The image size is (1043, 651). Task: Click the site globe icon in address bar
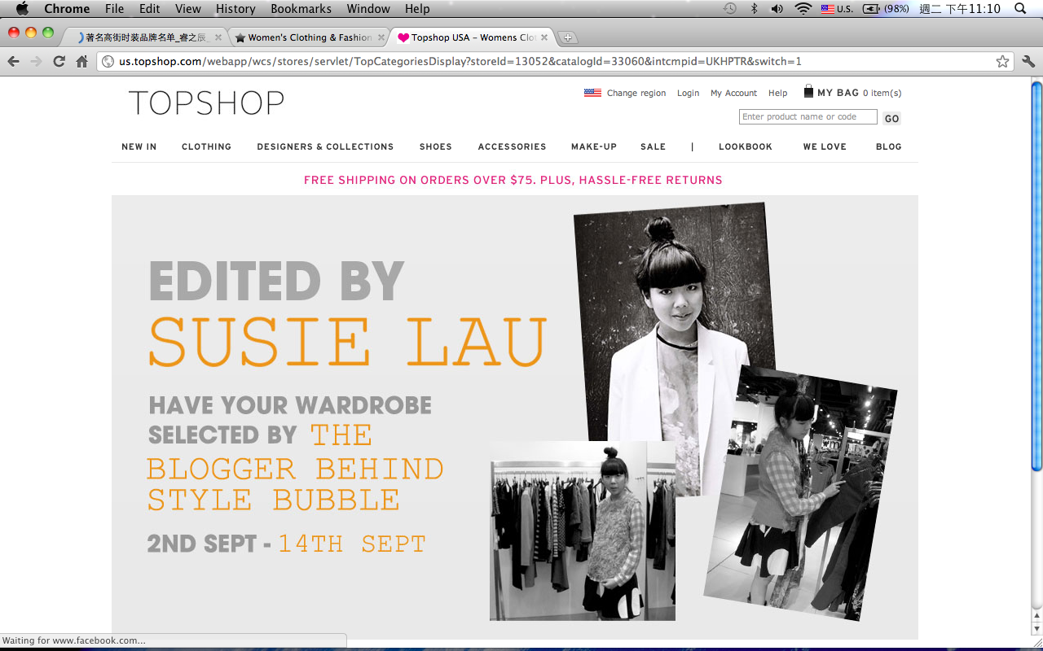(x=108, y=61)
